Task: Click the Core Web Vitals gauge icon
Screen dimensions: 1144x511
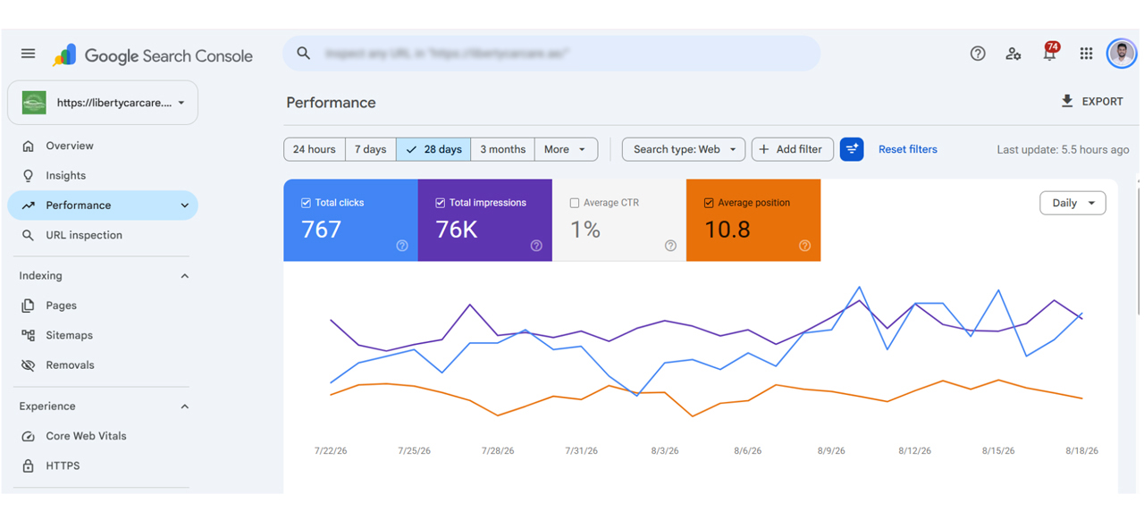Action: 29,436
